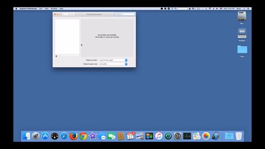This screenshot has height=149, width=265.
Task: Open the Default paper size dropdown
Action: [x=113, y=64]
